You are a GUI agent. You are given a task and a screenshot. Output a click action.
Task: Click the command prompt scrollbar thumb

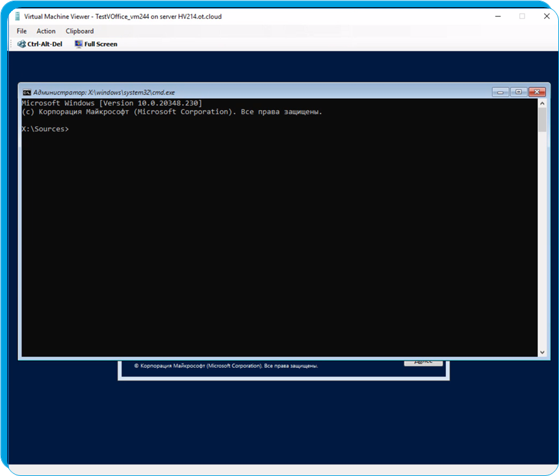tap(542, 120)
